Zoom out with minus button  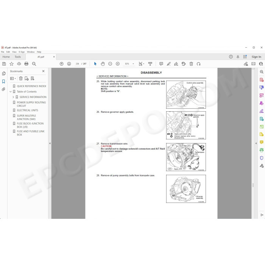[110, 64]
